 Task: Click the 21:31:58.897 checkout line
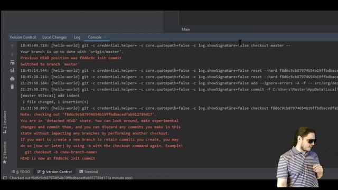179,108
